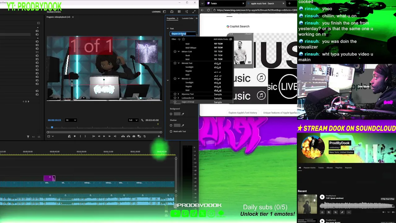Favorite the Nirmala Text font star
The width and height of the screenshot is (396, 223).
175,63
